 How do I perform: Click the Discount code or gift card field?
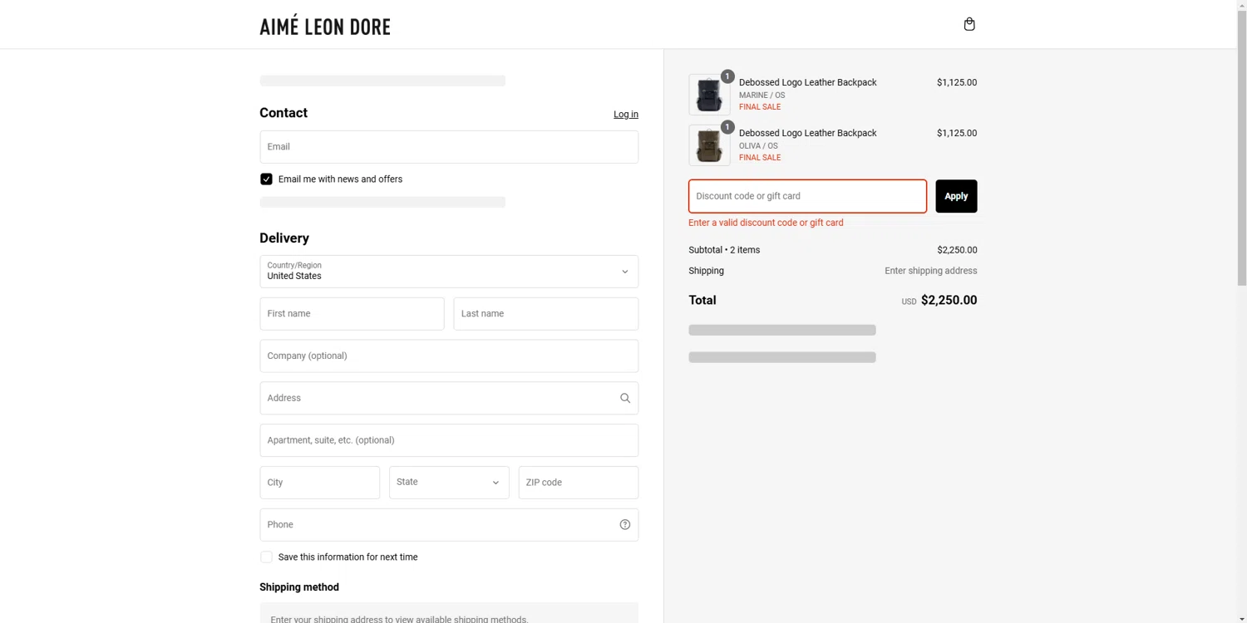point(807,196)
